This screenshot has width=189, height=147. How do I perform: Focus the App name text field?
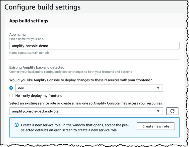(x=94, y=46)
